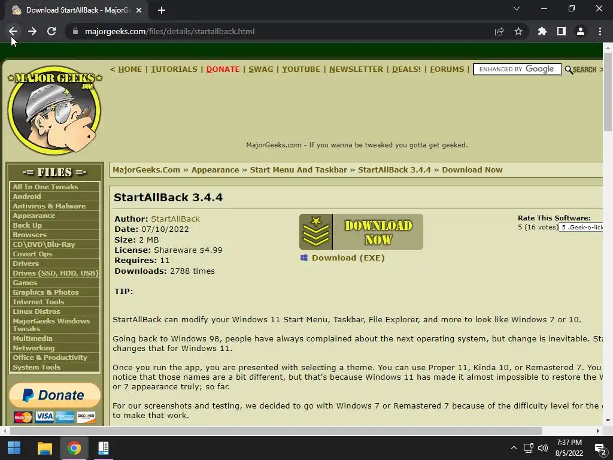
Task: Open a new tab with the plus button
Action: 162,10
